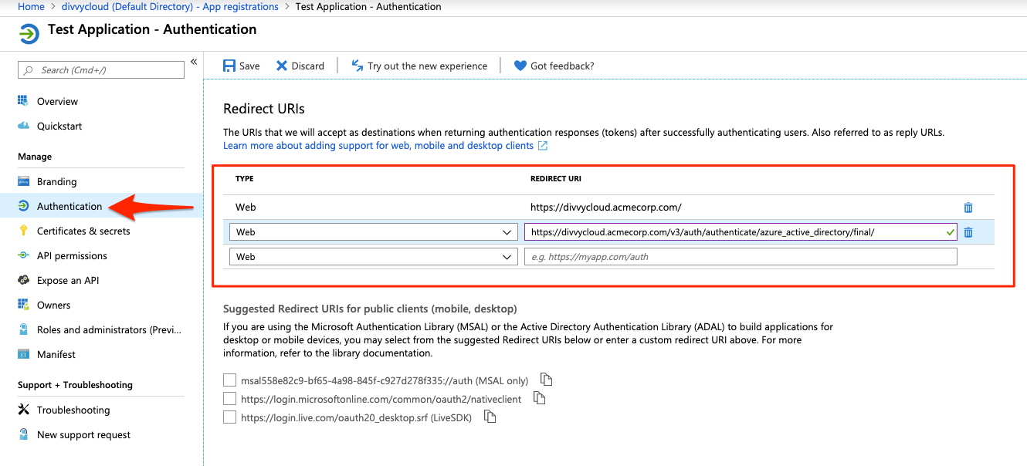Click the Got feedback? text
The image size is (1027, 466).
point(562,66)
